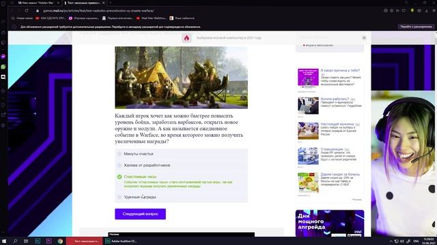Open the 'Новая папка' bookmarks folder
Screen dimensions: 437x245
[x=22, y=18]
